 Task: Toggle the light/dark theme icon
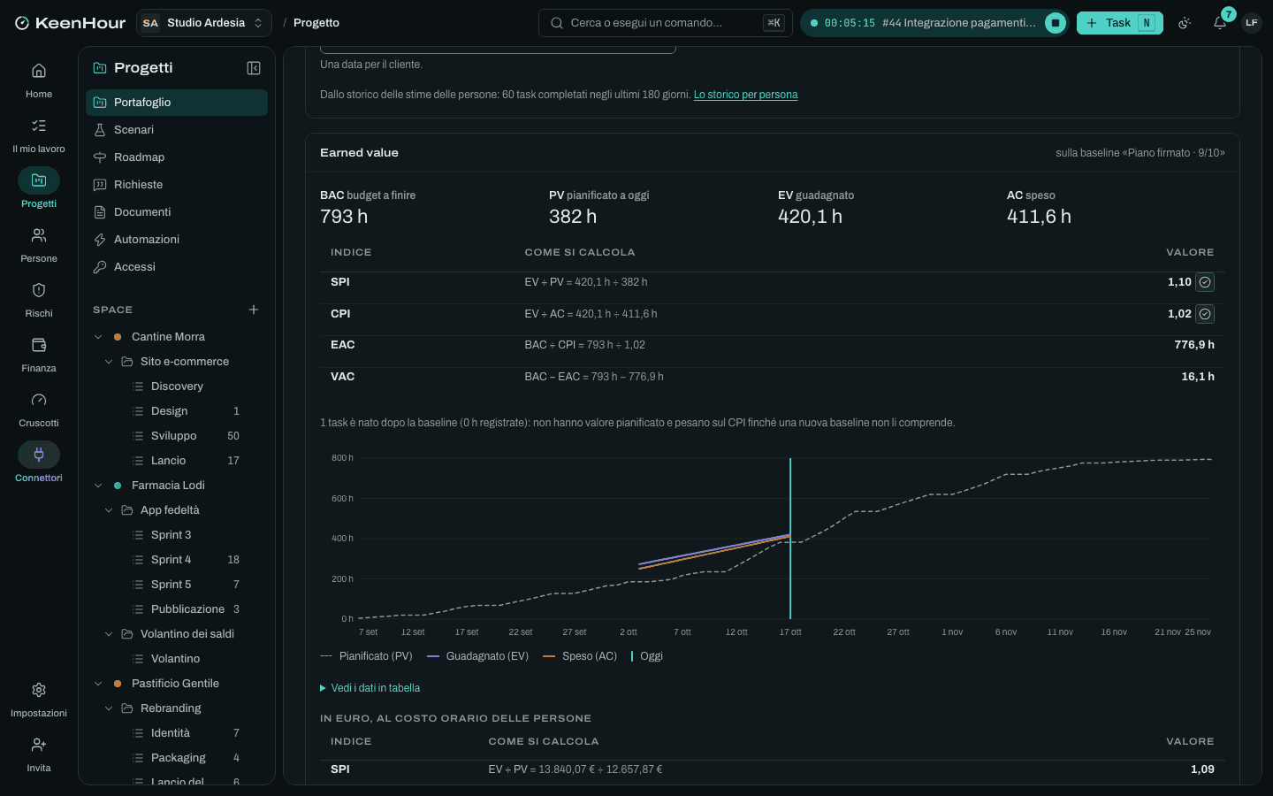1185,23
